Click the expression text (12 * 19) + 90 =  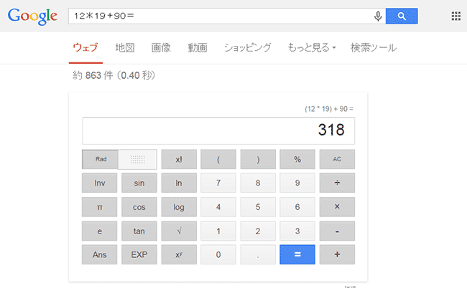tap(329, 109)
